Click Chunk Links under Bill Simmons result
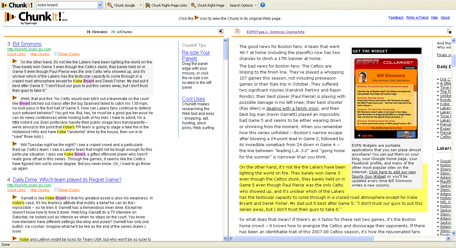The width and height of the screenshot is (456, 248). pos(16,54)
